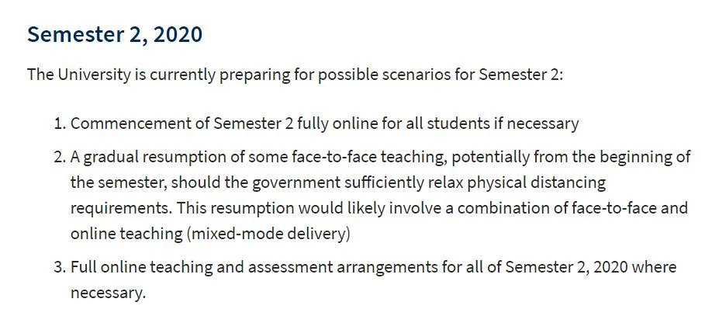Click the final word "necessary."

(x=108, y=293)
